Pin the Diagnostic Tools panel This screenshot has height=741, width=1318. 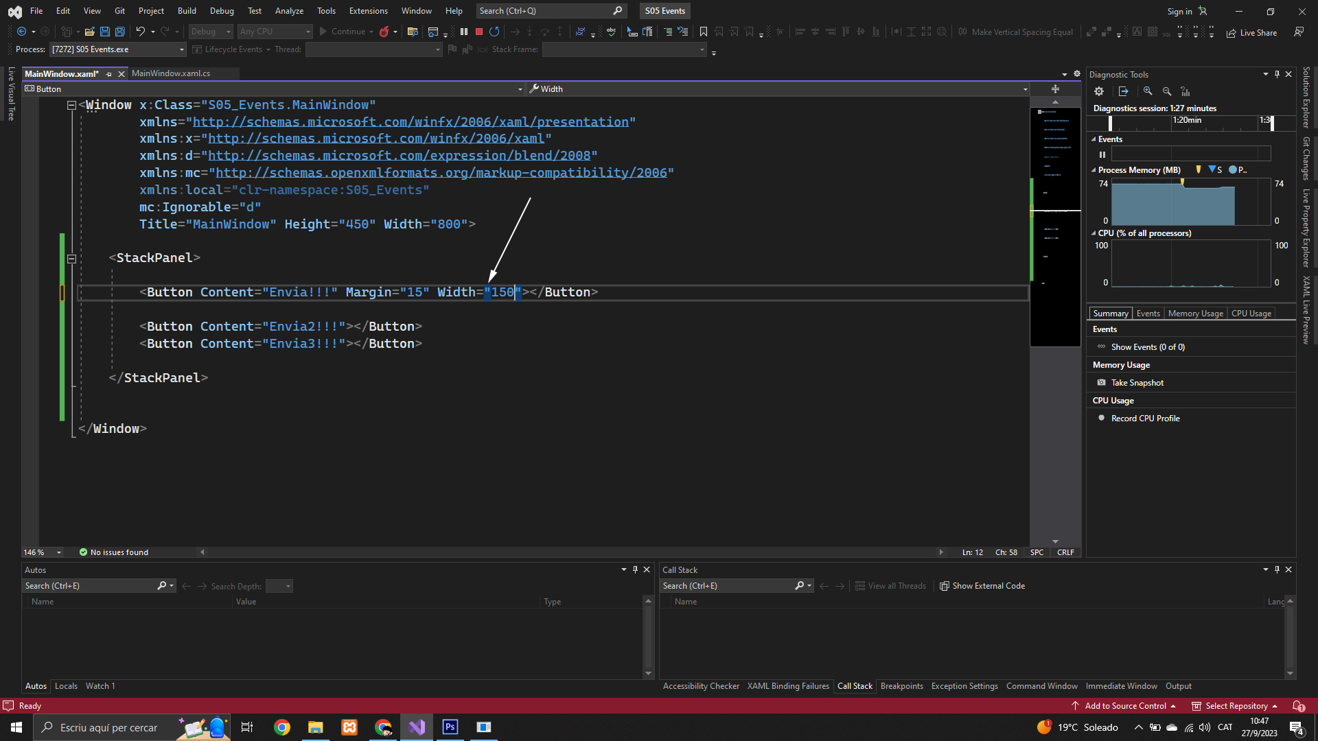point(1277,74)
